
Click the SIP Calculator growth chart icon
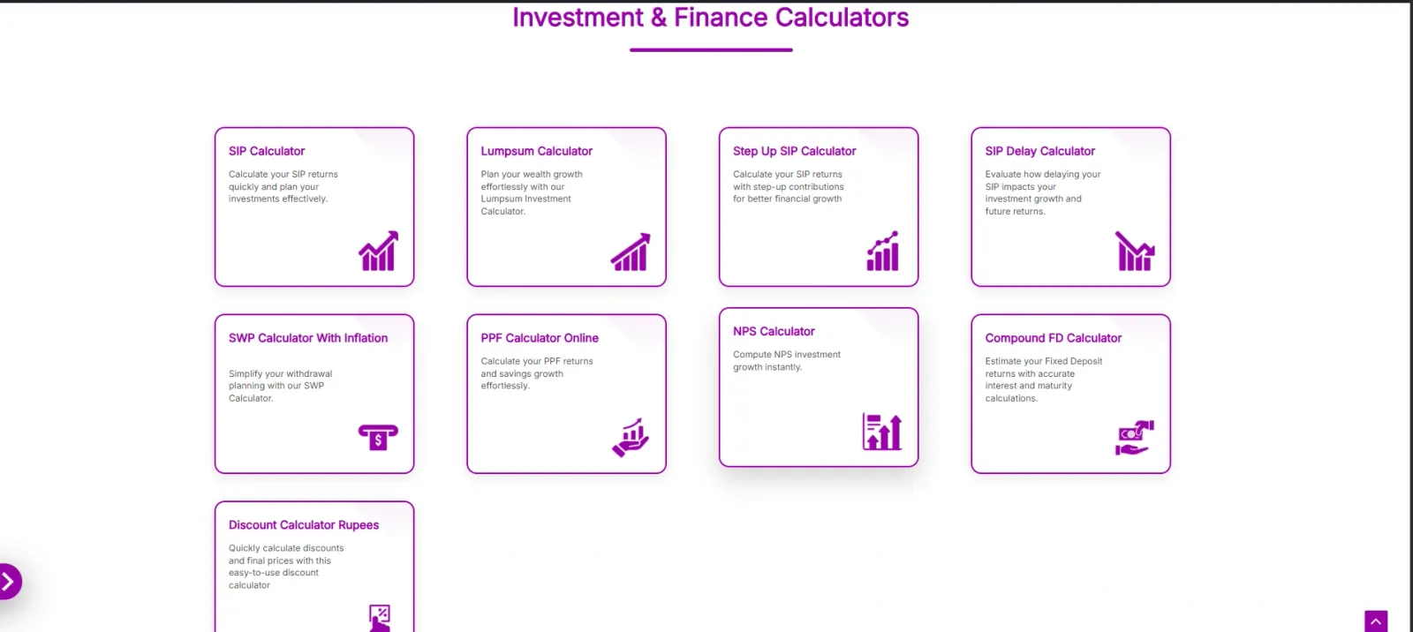tap(378, 252)
